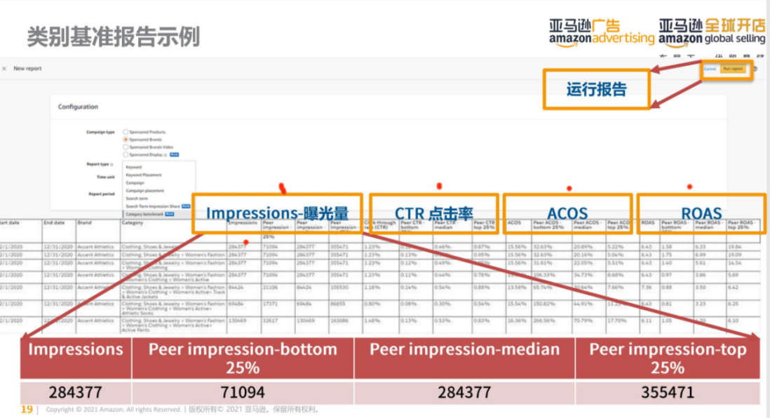
Task: Close the New report panel with X
Action: pyautogui.click(x=4, y=69)
